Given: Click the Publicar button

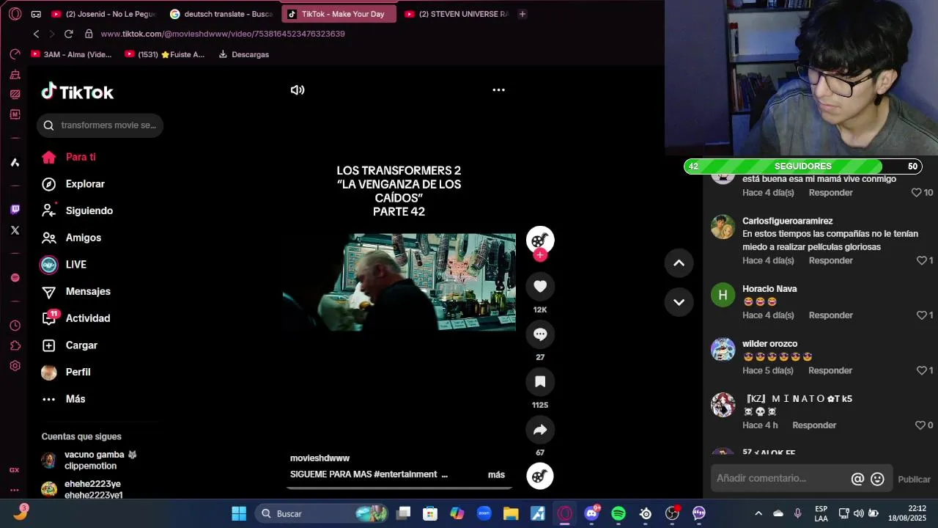Looking at the screenshot, I should [x=914, y=480].
